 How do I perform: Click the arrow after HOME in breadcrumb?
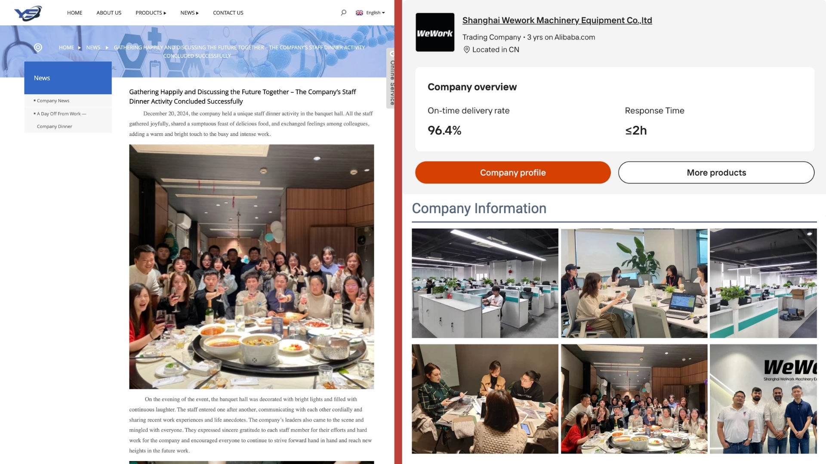point(80,48)
